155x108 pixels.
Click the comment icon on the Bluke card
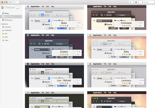pyautogui.click(x=77, y=26)
